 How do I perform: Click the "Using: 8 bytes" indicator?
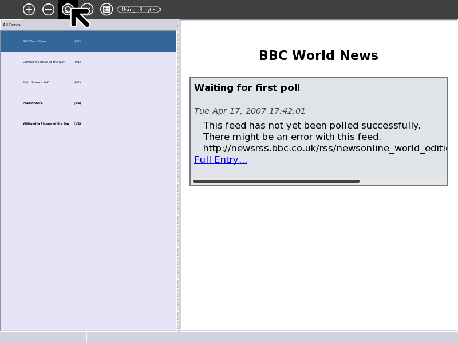coord(139,10)
